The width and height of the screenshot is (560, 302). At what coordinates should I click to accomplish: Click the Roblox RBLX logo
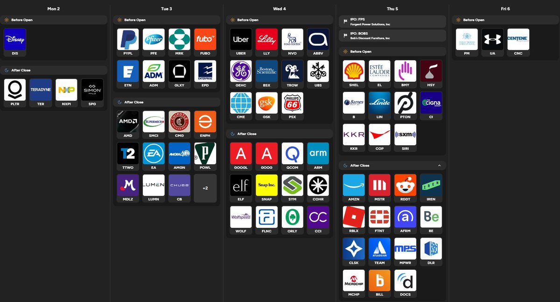(x=354, y=217)
